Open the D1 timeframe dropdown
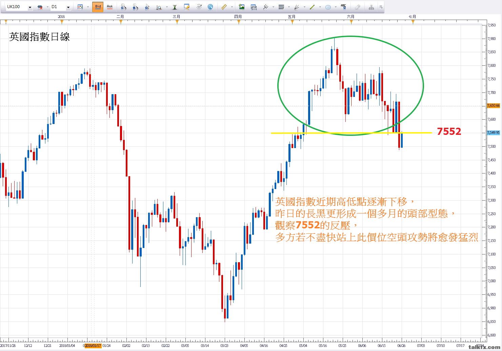The width and height of the screenshot is (502, 351). [x=68, y=7]
